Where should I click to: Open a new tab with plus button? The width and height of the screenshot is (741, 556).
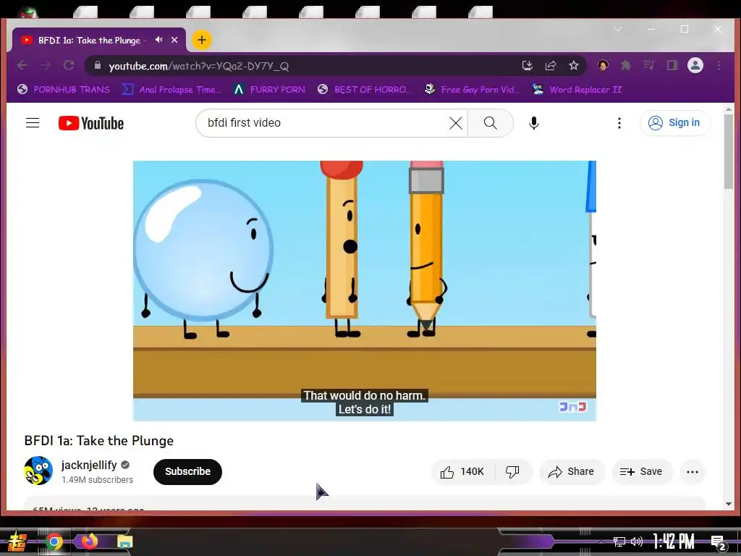pyautogui.click(x=202, y=40)
